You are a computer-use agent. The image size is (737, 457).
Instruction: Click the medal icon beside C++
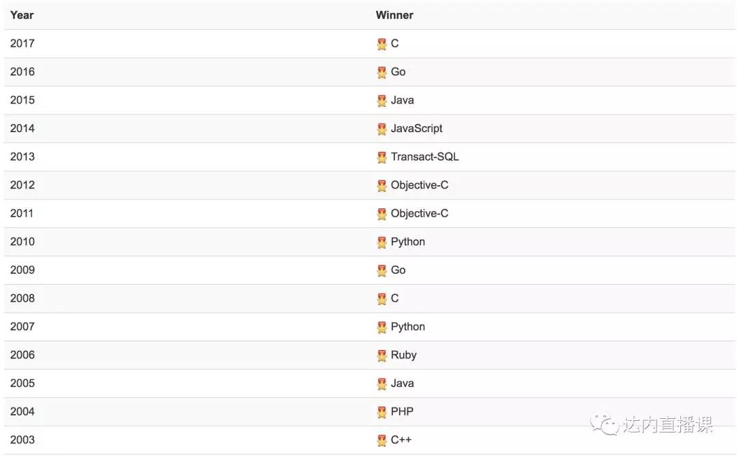click(381, 441)
